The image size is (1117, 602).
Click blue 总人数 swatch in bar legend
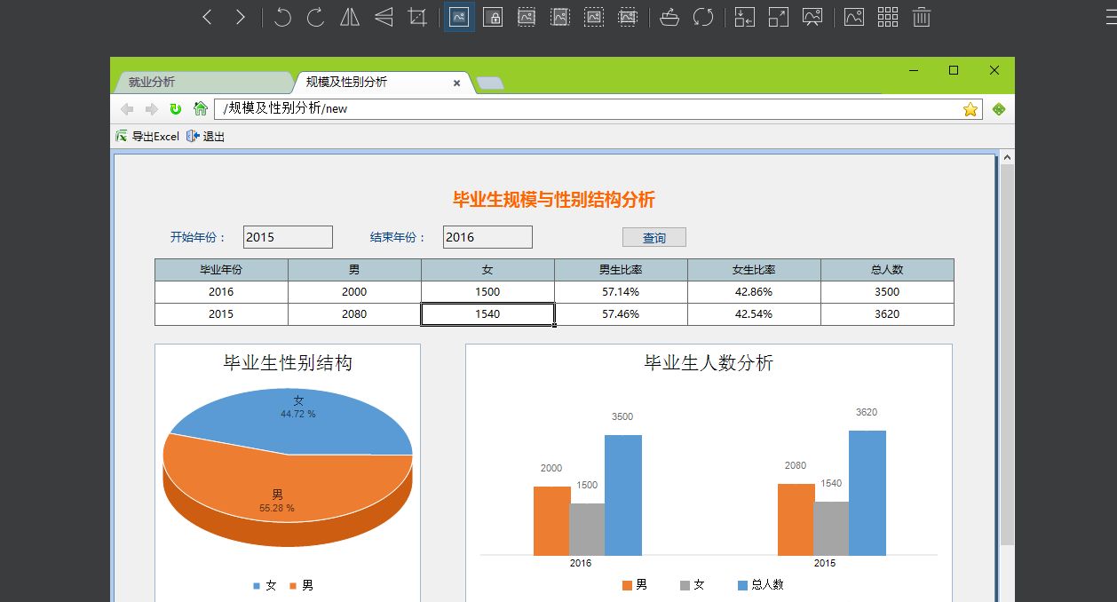pyautogui.click(x=742, y=585)
